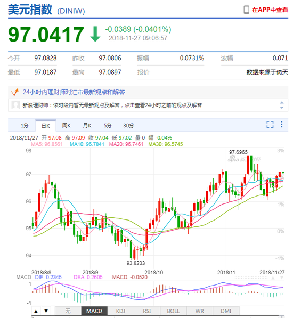This screenshot has height=318, width=293.
Task: Select the 无 indicator option
Action: 68,311
